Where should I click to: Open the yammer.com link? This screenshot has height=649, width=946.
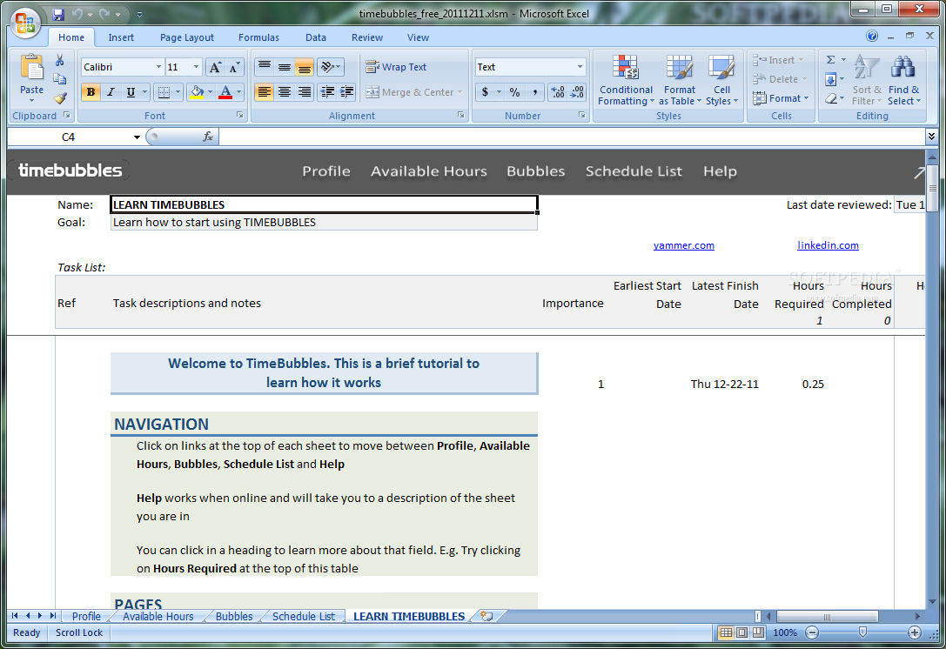click(683, 245)
